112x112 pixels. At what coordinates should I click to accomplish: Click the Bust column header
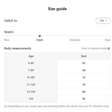(x=84, y=56)
